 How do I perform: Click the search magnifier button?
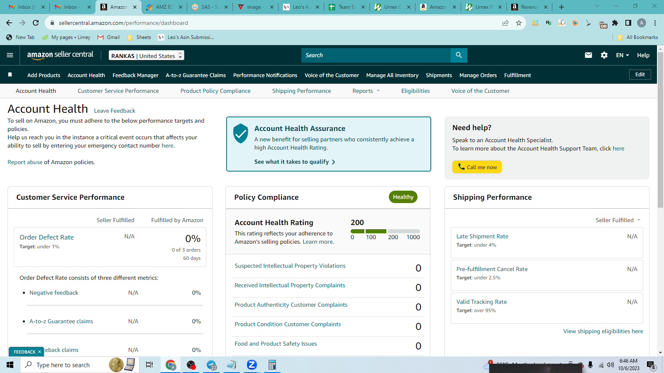pos(459,55)
